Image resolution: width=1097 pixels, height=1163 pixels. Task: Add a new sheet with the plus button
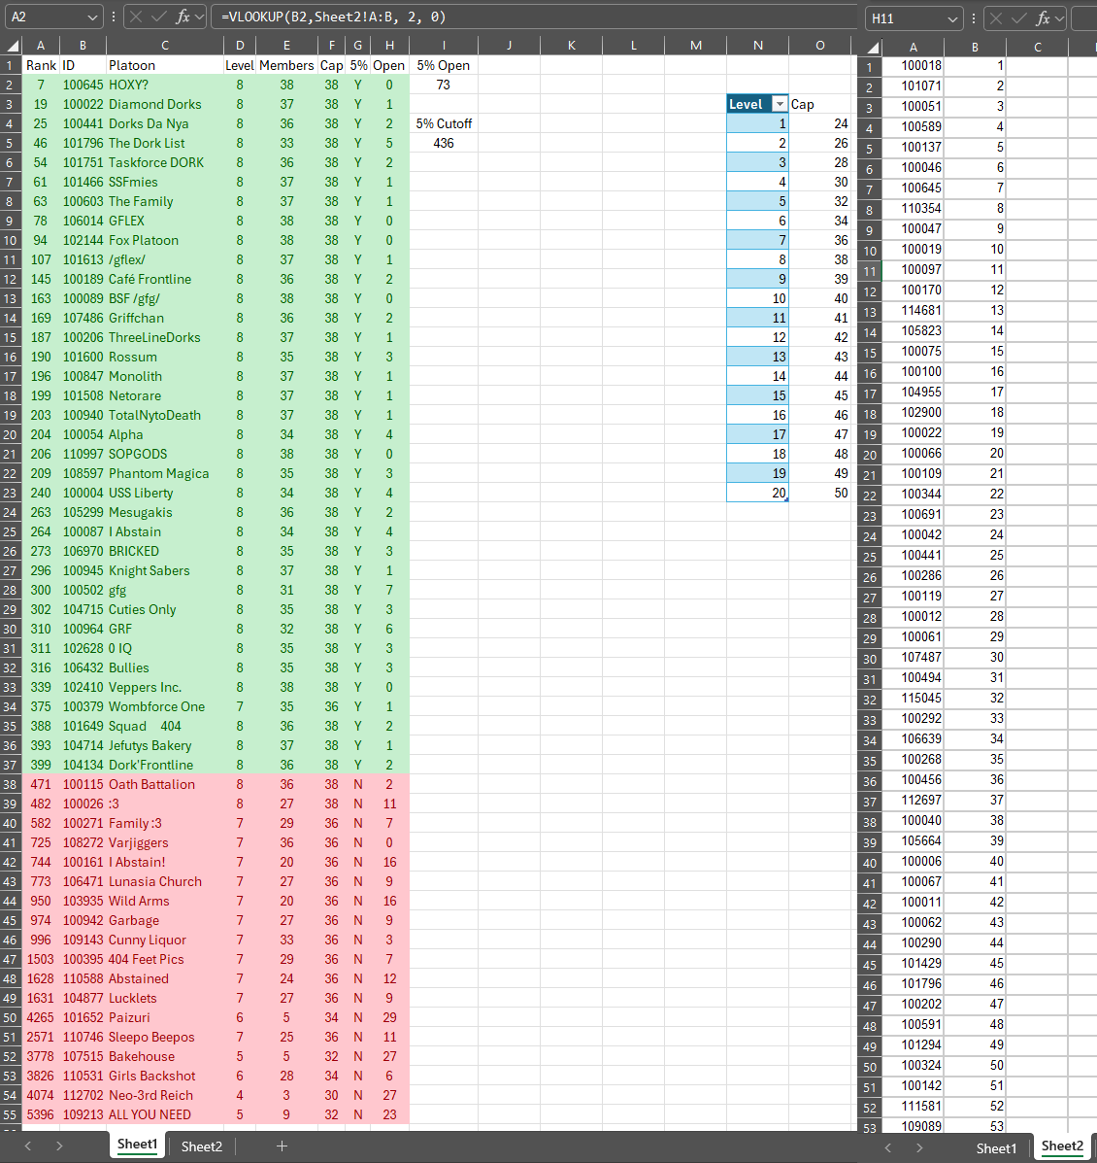[282, 1146]
